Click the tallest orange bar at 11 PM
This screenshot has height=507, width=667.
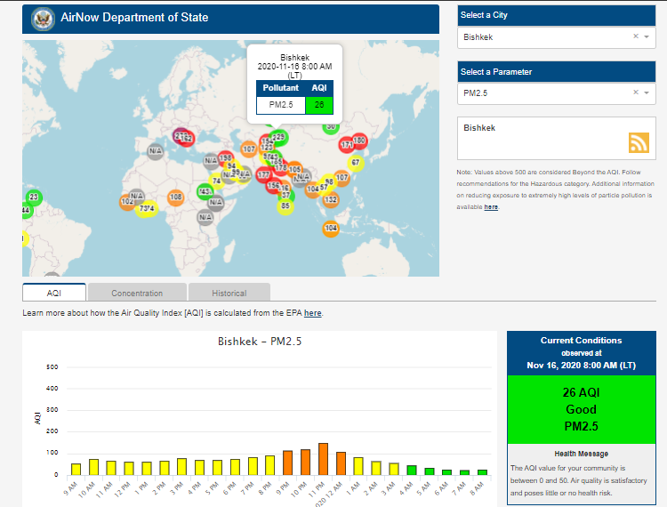coord(323,458)
